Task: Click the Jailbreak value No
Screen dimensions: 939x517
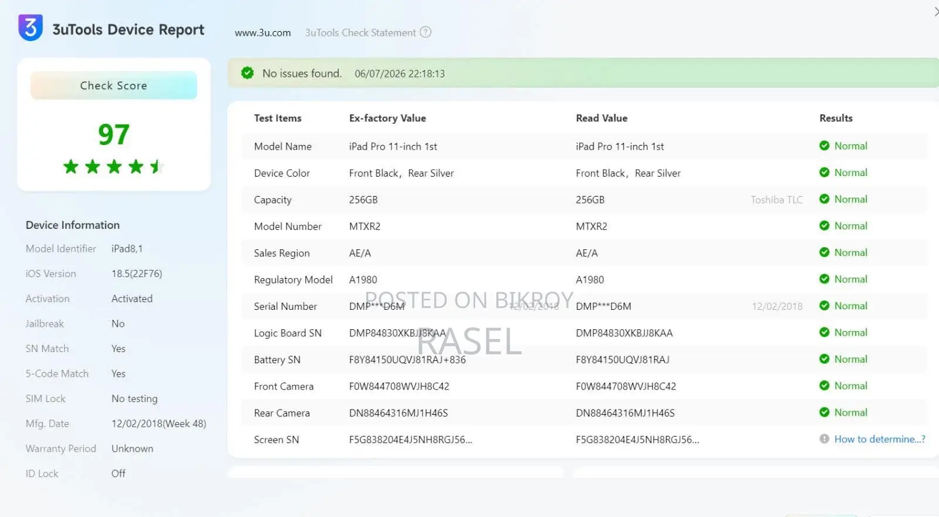Action: point(118,323)
